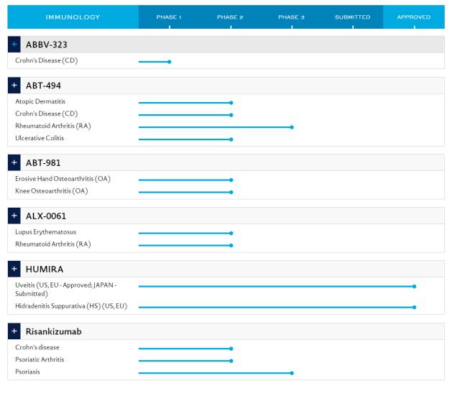Click the Knee Osteoarthritis (OA) label
Screen dimensions: 460x396
52,191
